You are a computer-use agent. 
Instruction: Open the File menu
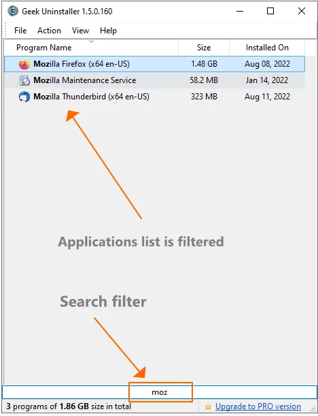pyautogui.click(x=20, y=31)
